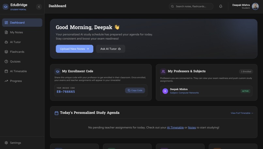Follow the Notes link in agenda
The width and height of the screenshot is (263, 149).
click(192, 127)
